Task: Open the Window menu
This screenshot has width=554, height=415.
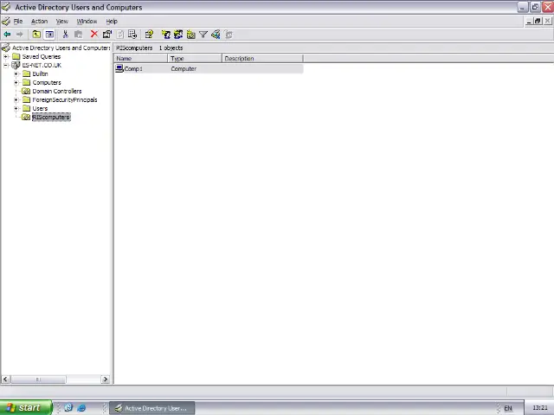Action: pyautogui.click(x=87, y=21)
